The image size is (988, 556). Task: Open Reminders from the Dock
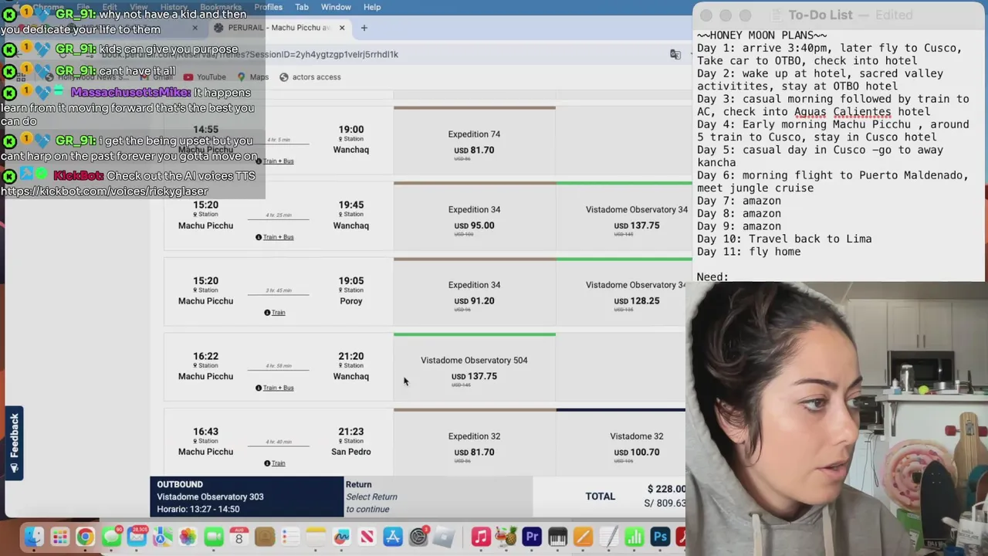click(x=290, y=537)
